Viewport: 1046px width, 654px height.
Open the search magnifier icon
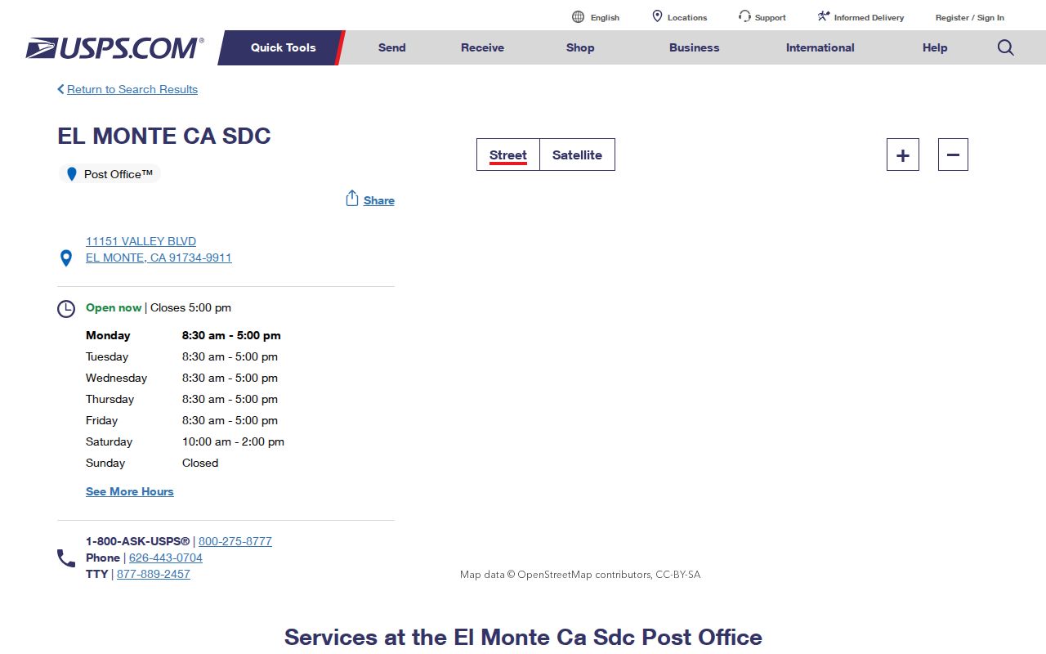[x=1006, y=47]
